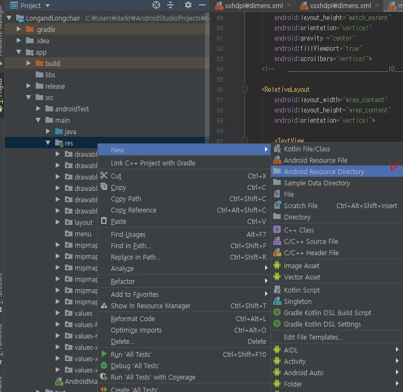
Task: Click the Paste clipboard icon
Action: point(104,221)
